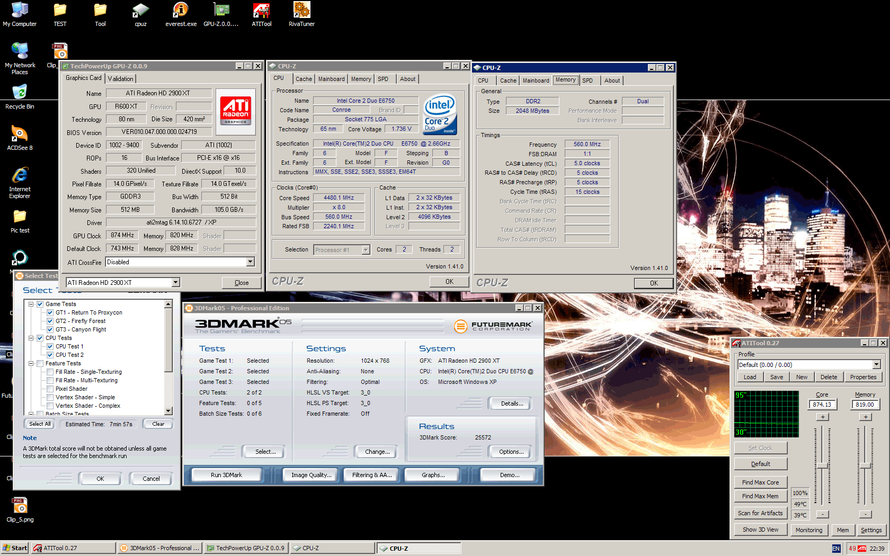The width and height of the screenshot is (890, 556).
Task: Switch to 3DMark05 Professional taskbar button
Action: [159, 548]
